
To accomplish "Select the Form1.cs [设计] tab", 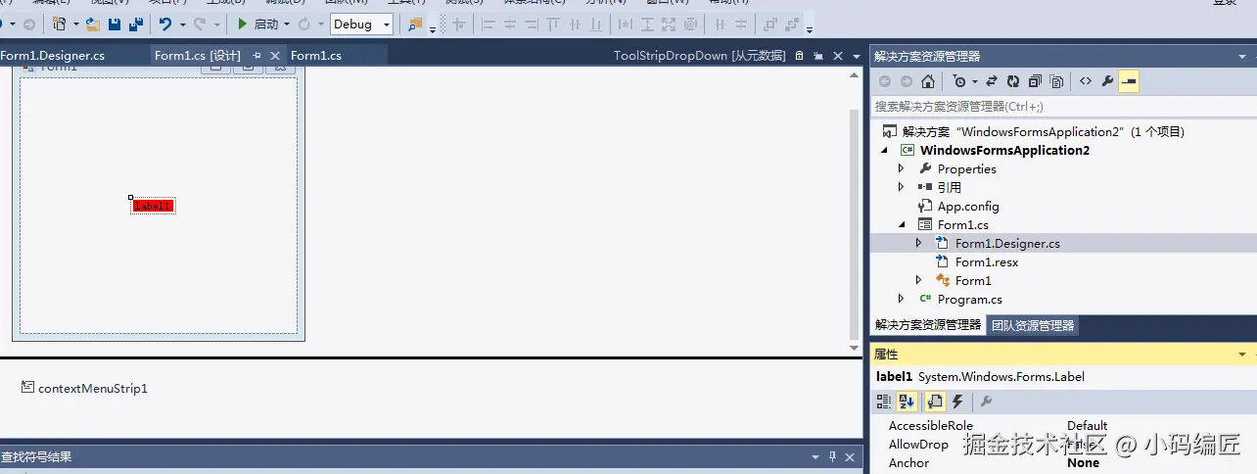I will [x=197, y=56].
